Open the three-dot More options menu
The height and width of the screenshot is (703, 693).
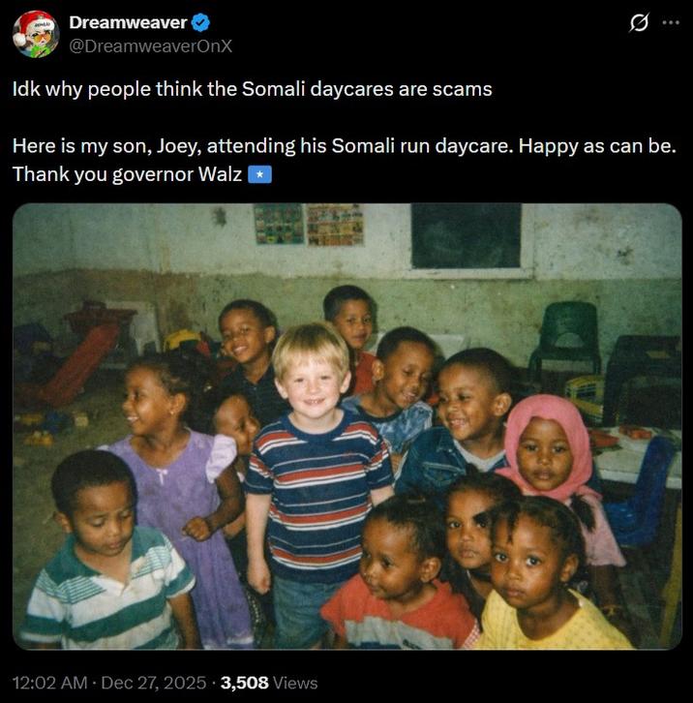pyautogui.click(x=670, y=23)
